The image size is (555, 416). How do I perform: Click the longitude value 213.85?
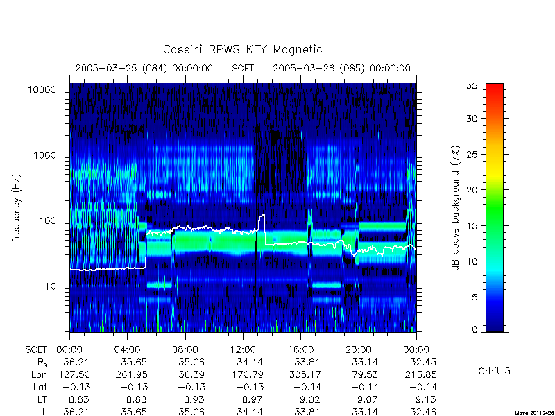coord(422,374)
